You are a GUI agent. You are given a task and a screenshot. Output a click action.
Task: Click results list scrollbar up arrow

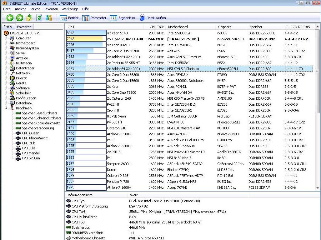[x=317, y=27]
